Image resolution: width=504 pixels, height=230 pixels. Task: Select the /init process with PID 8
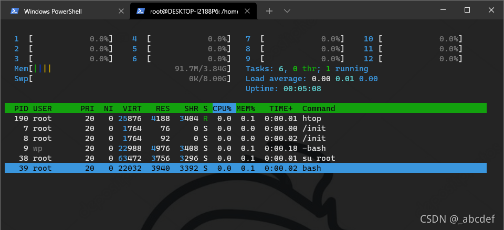coord(246,138)
